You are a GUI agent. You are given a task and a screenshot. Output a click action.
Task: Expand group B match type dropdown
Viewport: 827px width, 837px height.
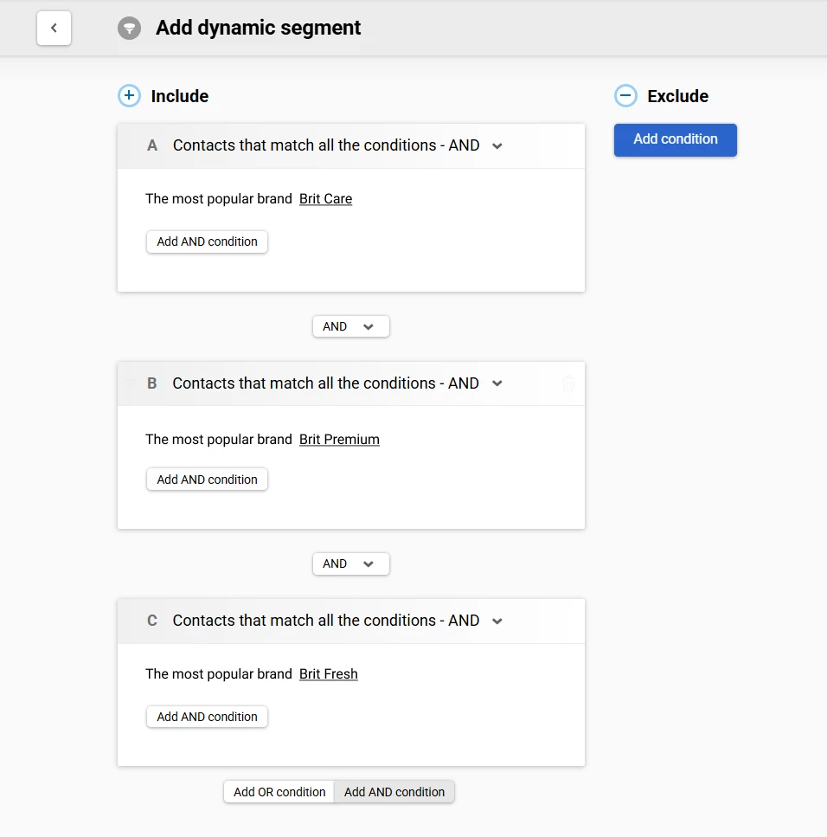497,383
